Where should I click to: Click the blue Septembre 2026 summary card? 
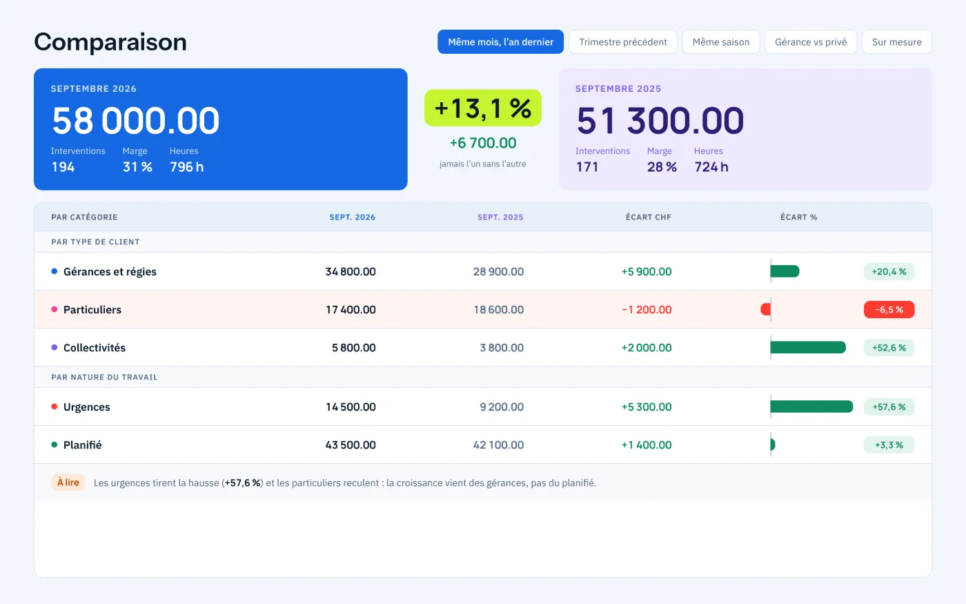[x=221, y=129]
